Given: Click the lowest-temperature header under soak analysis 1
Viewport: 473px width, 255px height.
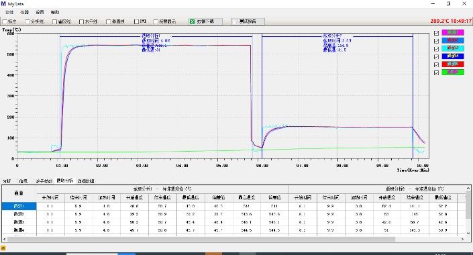Looking at the screenshot, I should (x=191, y=198).
